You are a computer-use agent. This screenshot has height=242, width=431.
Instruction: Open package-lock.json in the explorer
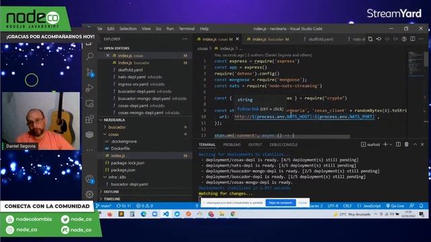point(127,163)
